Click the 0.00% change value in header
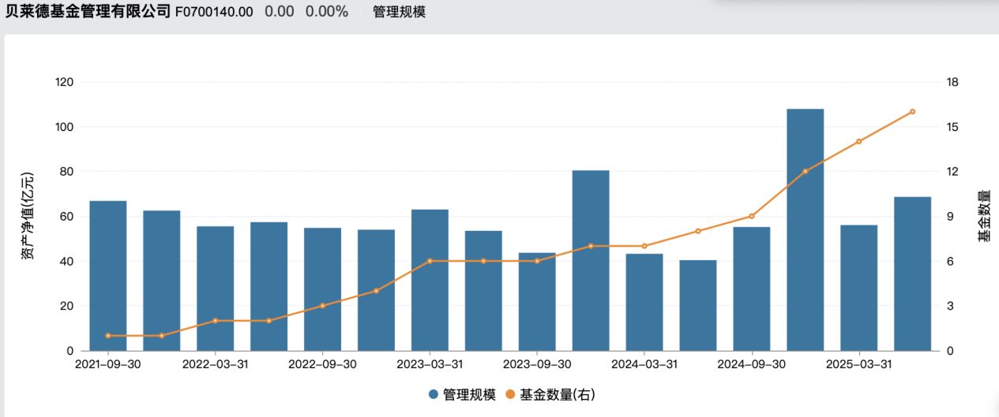The height and width of the screenshot is (417, 999). click(326, 12)
